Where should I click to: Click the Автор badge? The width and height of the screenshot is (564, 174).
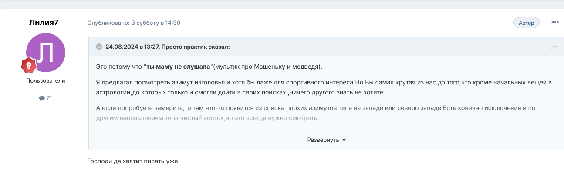(527, 23)
